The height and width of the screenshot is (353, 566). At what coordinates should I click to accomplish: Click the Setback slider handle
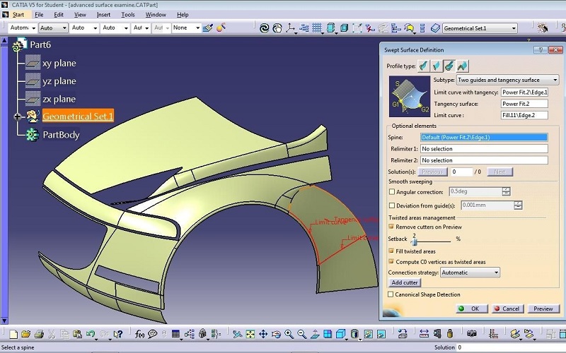click(414, 242)
